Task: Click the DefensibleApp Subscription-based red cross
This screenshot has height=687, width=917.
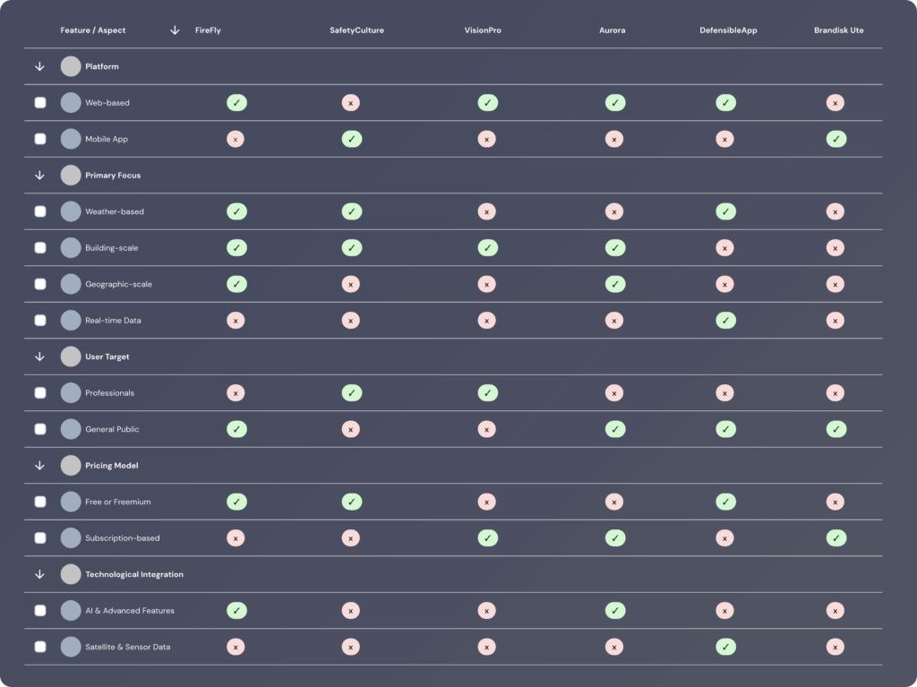Action: pyautogui.click(x=724, y=538)
